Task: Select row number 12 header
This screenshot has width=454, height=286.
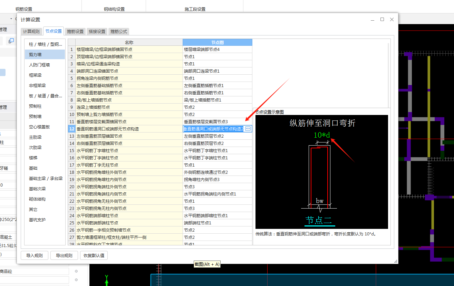Action: click(x=72, y=129)
